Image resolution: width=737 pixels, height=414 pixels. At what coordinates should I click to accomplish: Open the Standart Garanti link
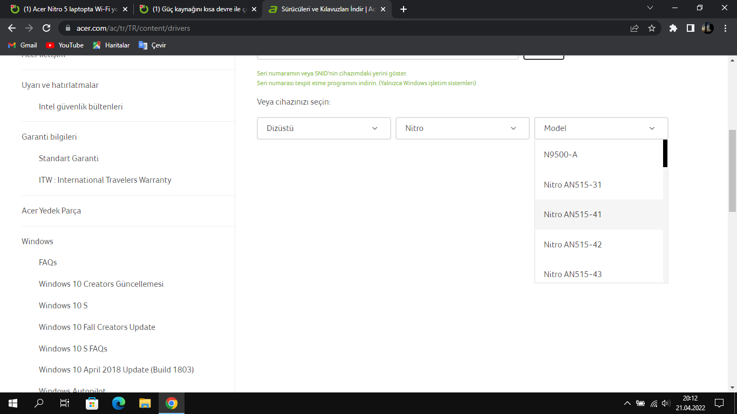69,158
